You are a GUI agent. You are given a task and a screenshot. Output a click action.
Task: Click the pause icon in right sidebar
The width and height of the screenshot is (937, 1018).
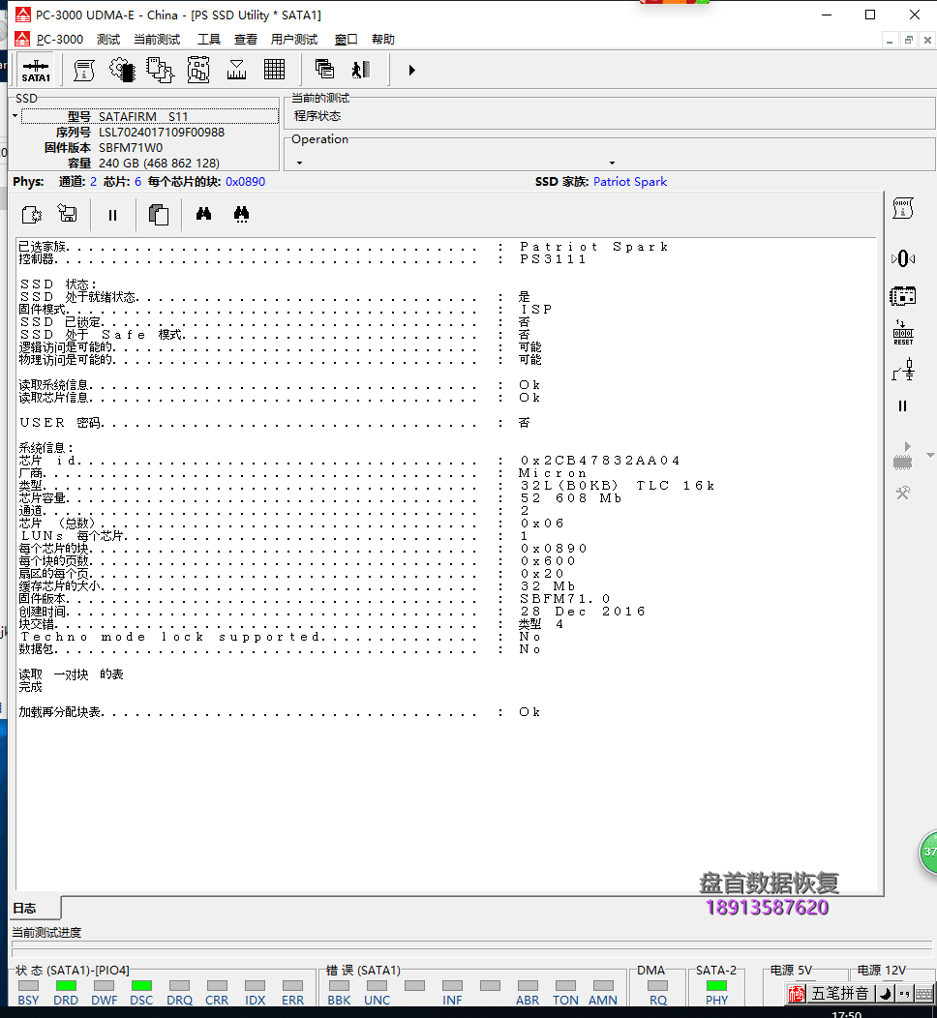902,405
